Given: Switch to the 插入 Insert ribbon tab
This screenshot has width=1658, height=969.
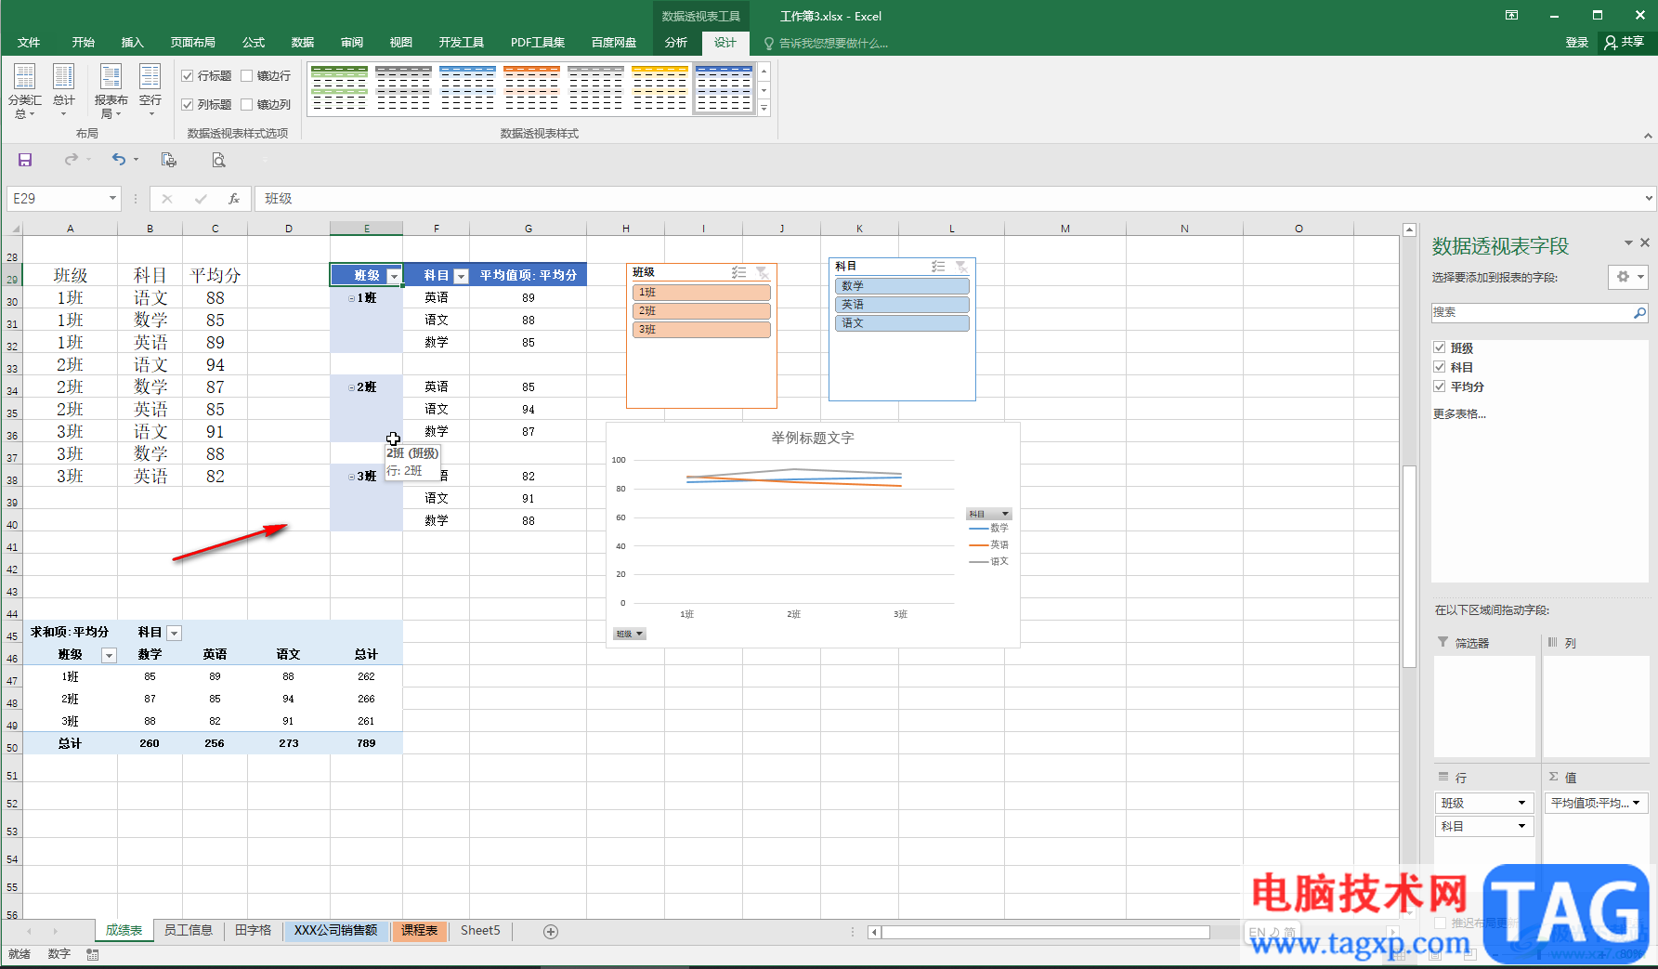Looking at the screenshot, I should [x=133, y=42].
